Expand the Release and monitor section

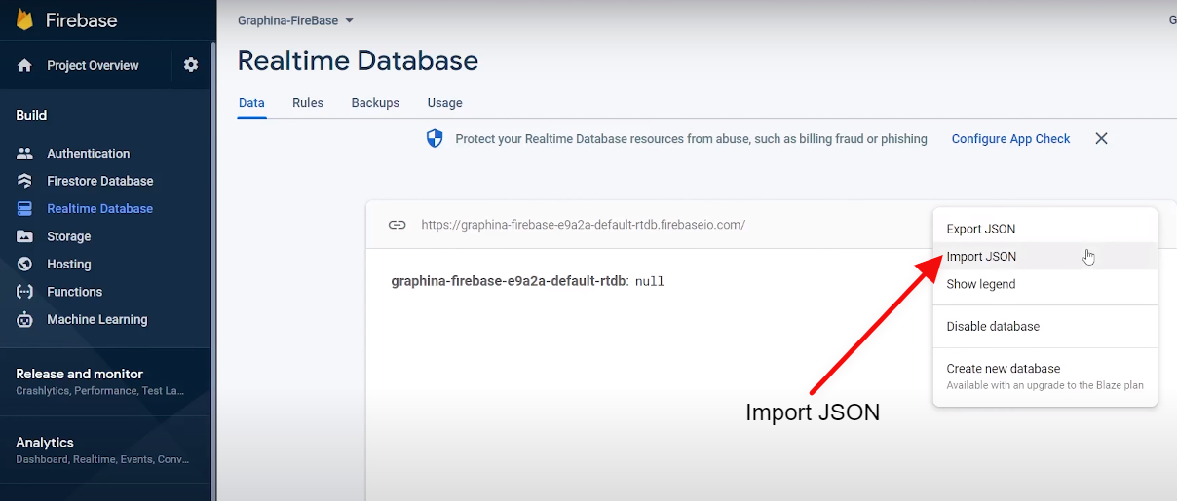tap(105, 381)
